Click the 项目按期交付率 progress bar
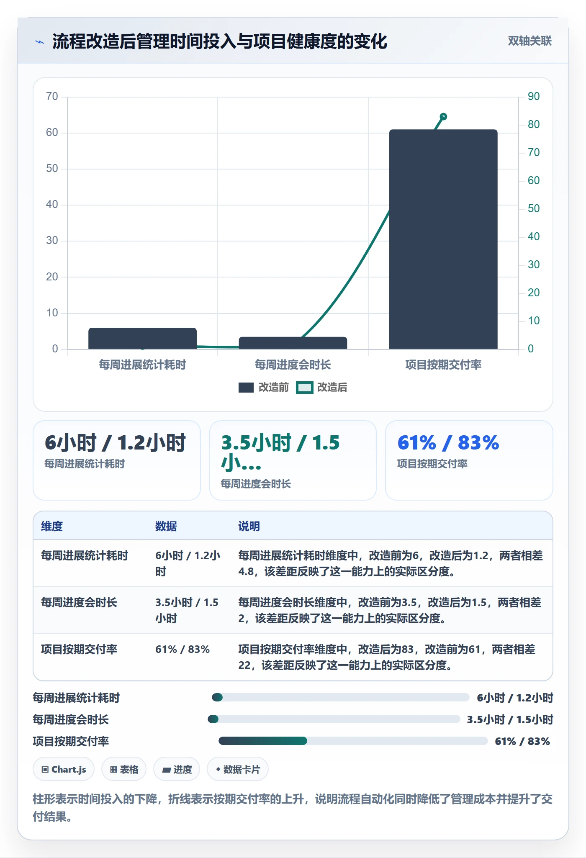Image resolution: width=586 pixels, height=858 pixels. [x=353, y=741]
